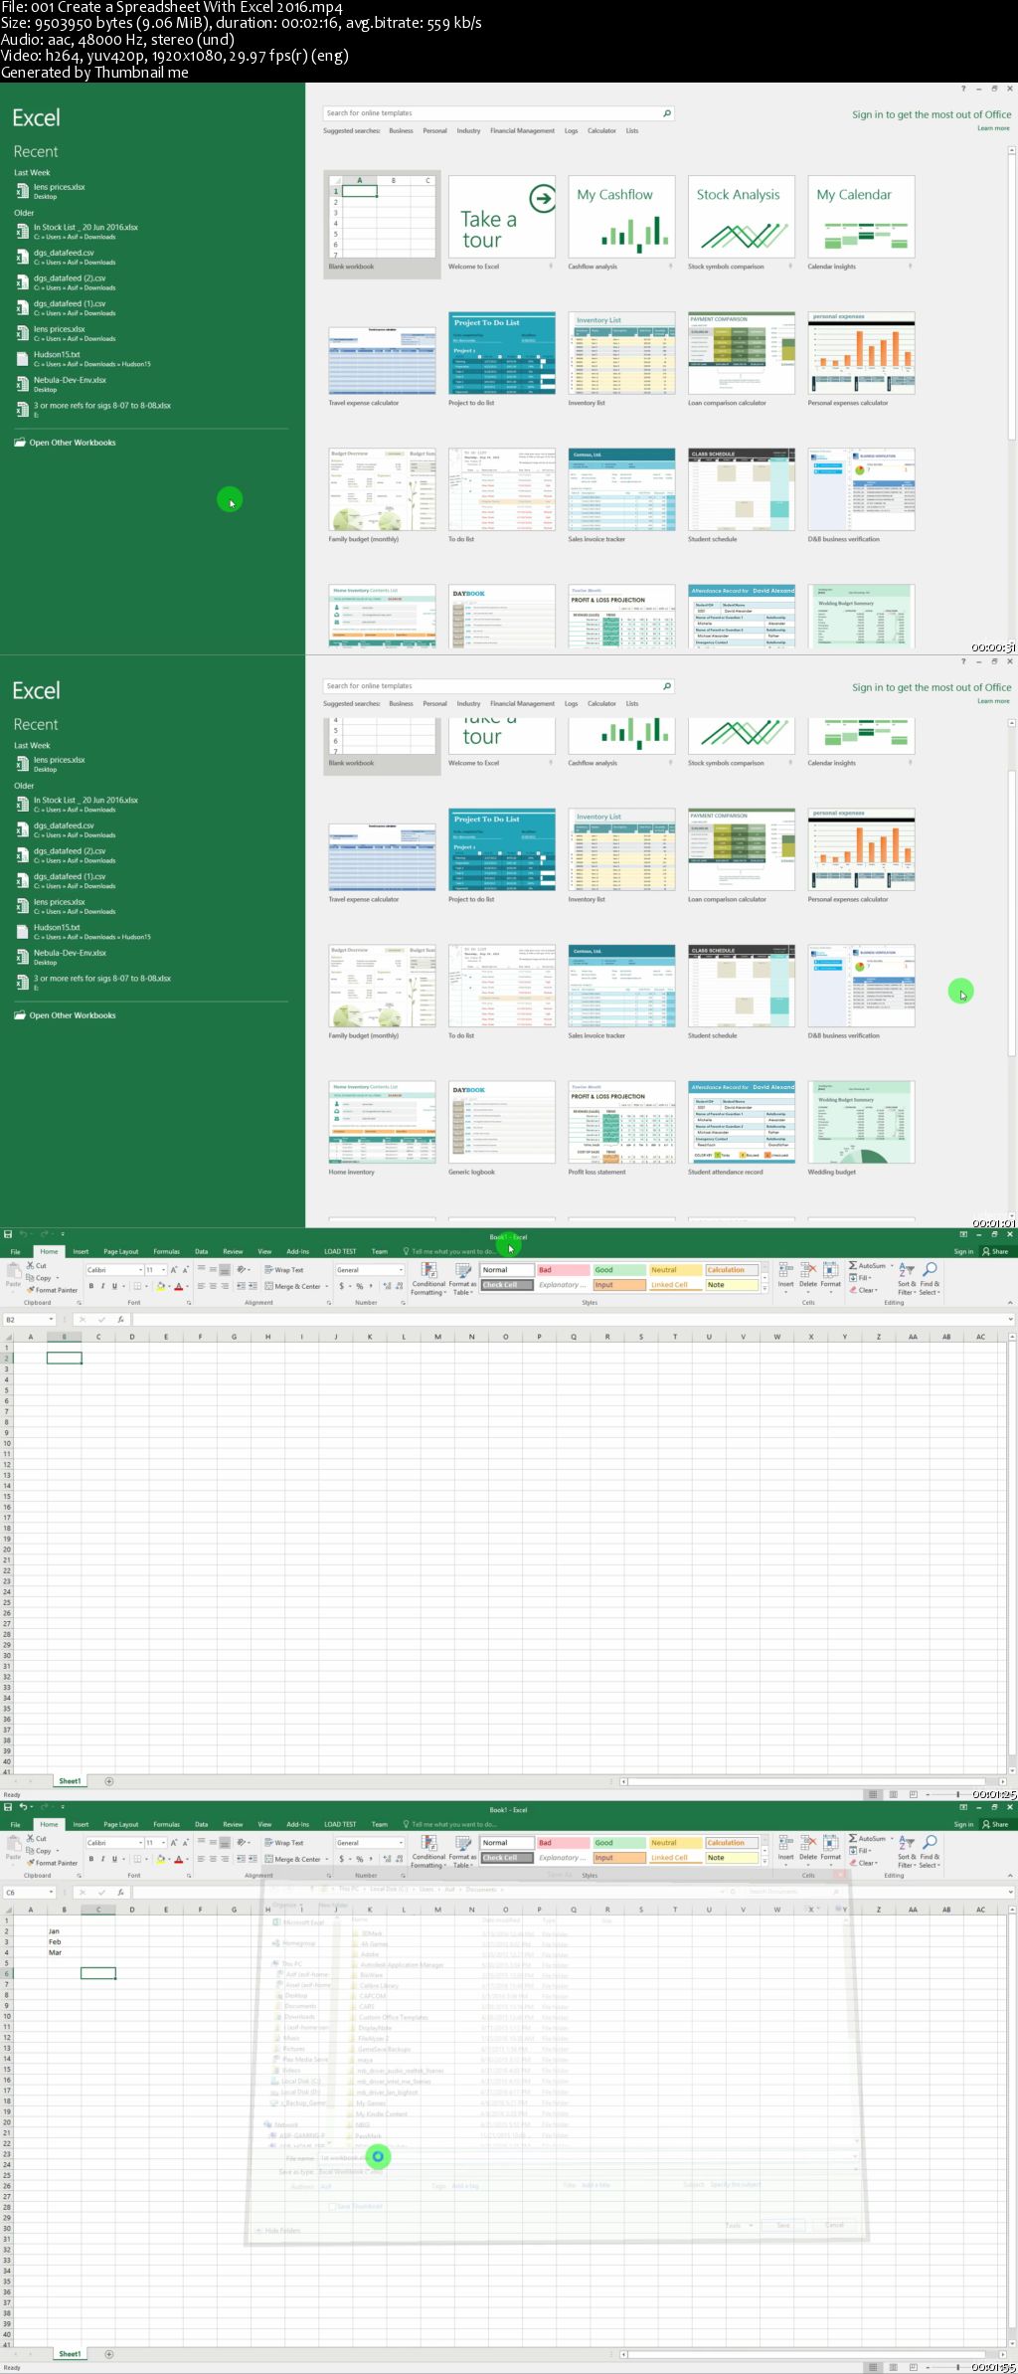
Task: Click Fill Color bucket icon in third frame
Action: (160, 1286)
